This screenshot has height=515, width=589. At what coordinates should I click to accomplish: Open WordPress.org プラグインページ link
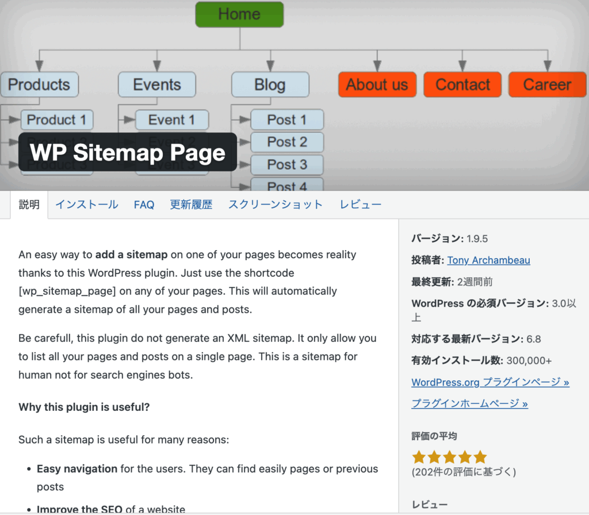click(x=490, y=382)
